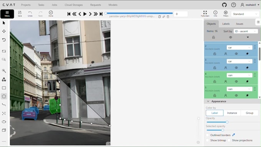Image resolution: width=261 pixels, height=147 pixels.
Task: Activate the move image tool
Action: (4, 31)
